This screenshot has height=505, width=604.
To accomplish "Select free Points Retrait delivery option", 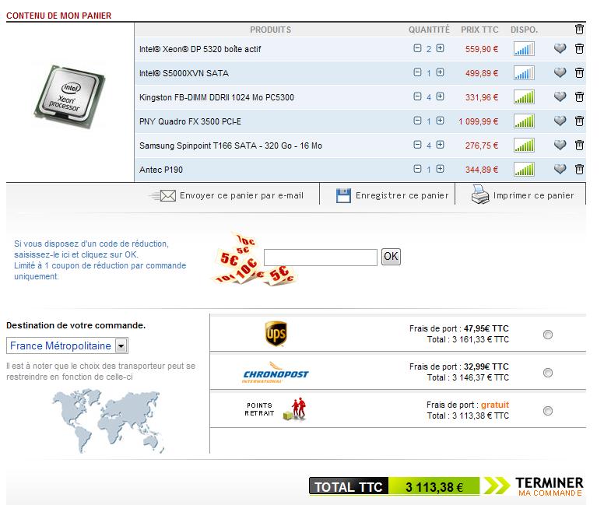I will [547, 411].
